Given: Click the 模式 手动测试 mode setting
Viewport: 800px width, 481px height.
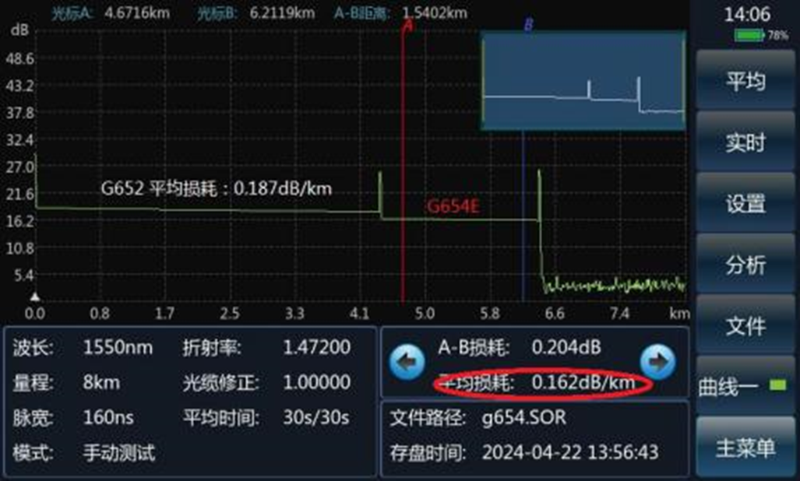Looking at the screenshot, I should pos(119,452).
